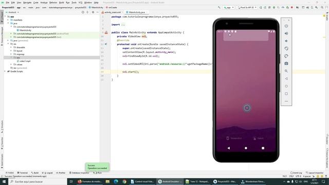
Task: Click the taskbar search field
Action: [x=38, y=181]
